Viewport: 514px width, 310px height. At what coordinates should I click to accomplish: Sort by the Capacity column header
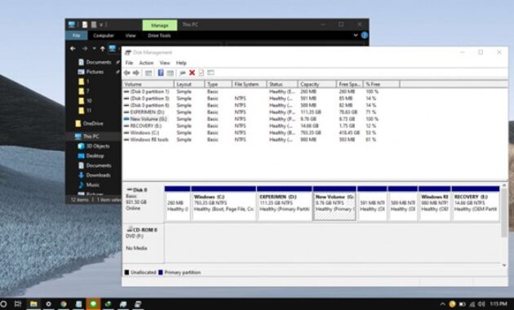pyautogui.click(x=317, y=84)
